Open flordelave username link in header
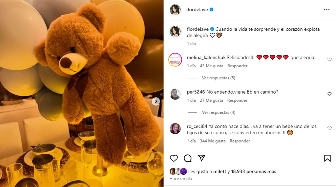This screenshot has width=336, height=187. point(197,10)
